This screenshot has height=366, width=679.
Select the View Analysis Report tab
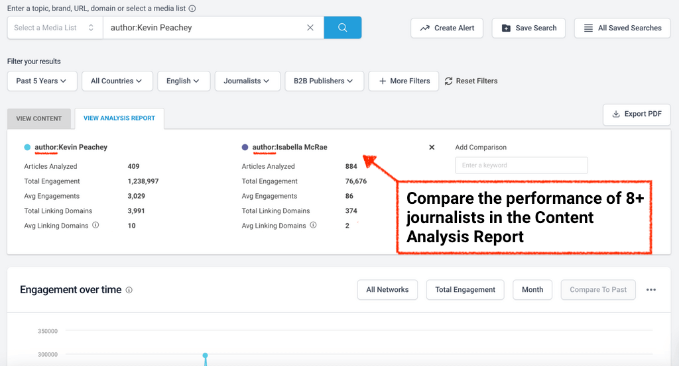119,118
